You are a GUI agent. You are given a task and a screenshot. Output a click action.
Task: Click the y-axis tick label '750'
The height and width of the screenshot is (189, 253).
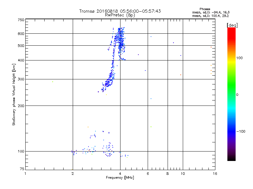pyautogui.click(x=21, y=20)
